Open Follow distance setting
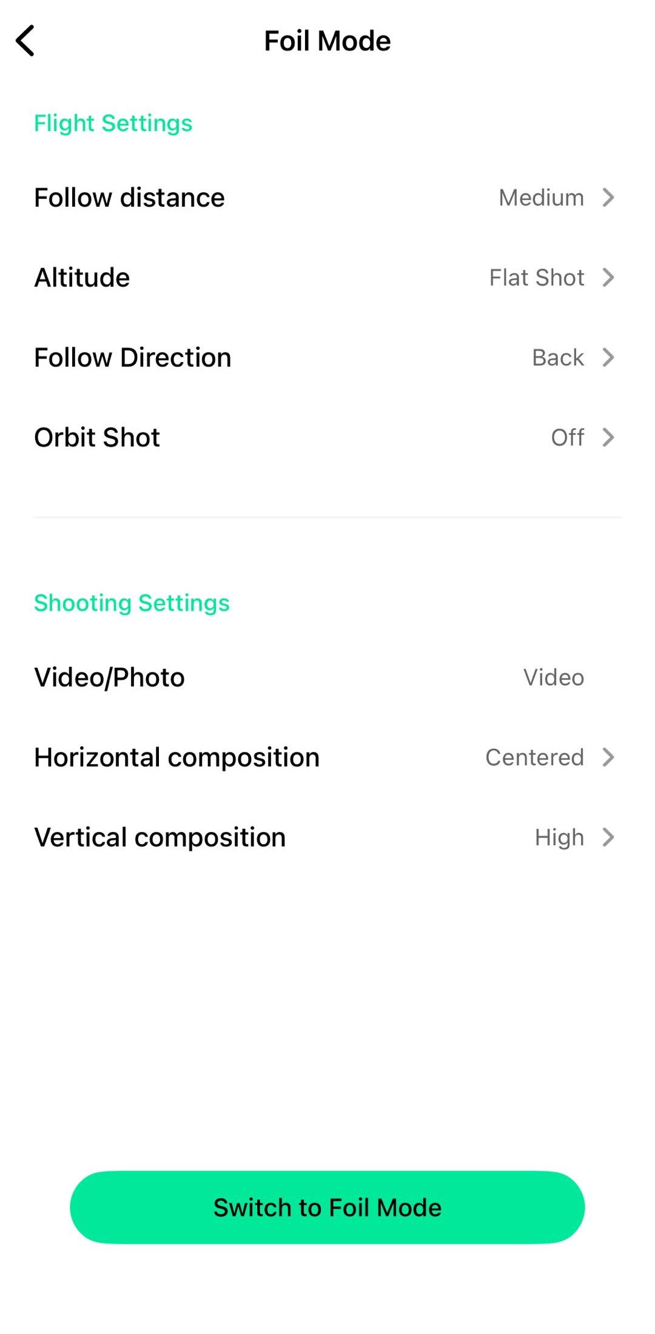The image size is (655, 1334). pyautogui.click(x=327, y=198)
